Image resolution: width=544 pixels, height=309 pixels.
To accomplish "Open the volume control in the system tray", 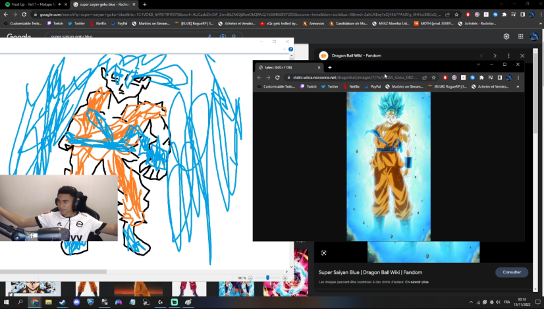I will pyautogui.click(x=498, y=302).
